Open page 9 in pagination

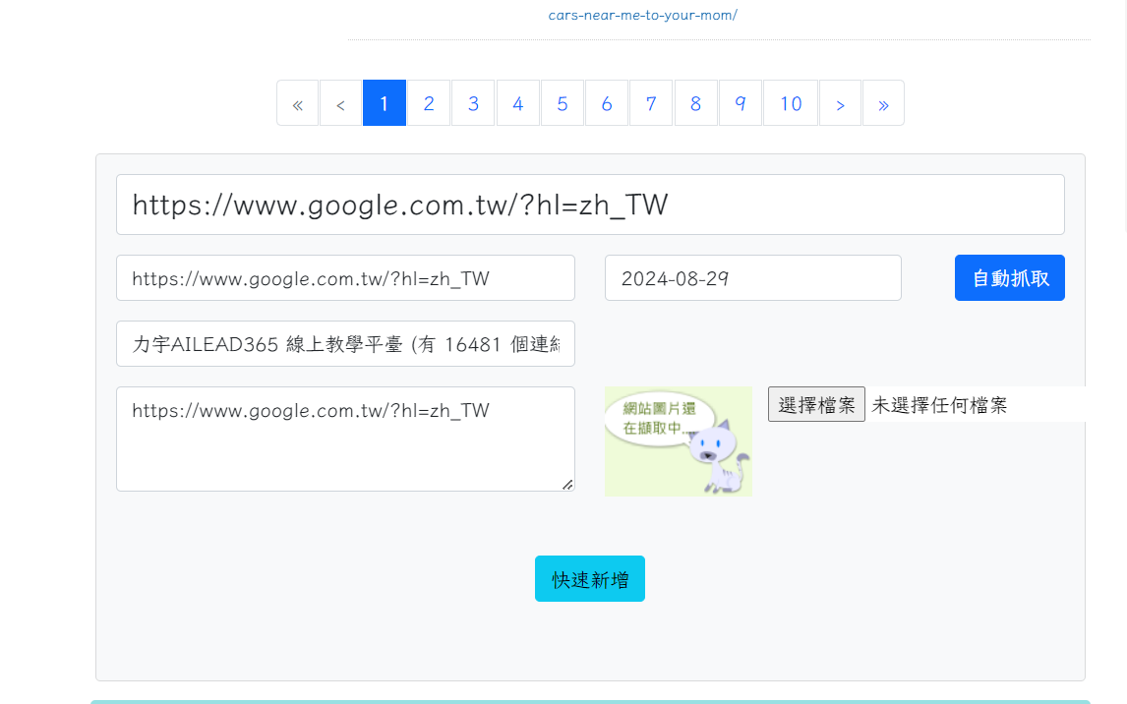pos(741,103)
